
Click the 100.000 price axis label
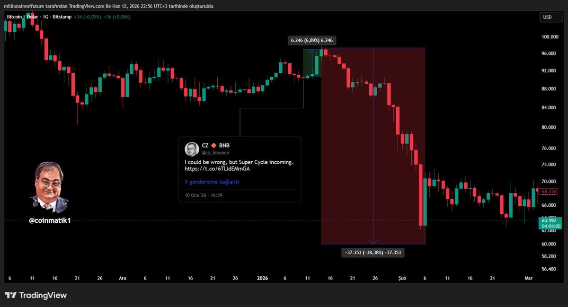550,36
